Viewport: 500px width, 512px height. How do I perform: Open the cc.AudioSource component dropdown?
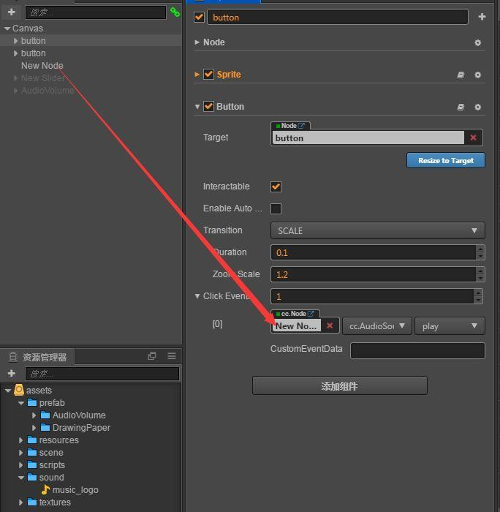tap(377, 326)
